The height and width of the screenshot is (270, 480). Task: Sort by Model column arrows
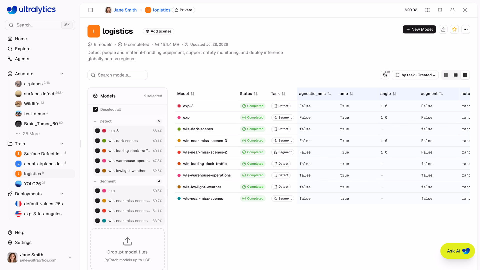192,94
